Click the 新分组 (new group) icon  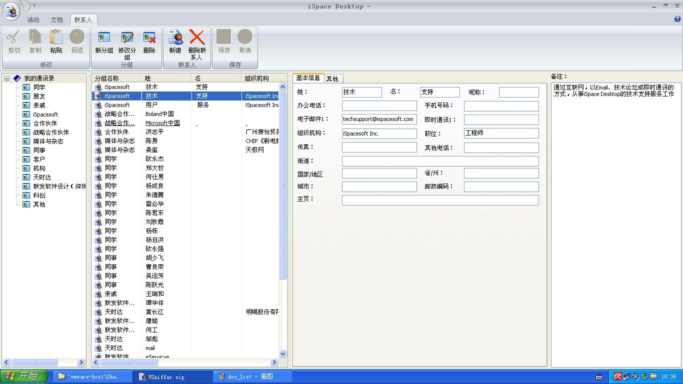tap(104, 37)
